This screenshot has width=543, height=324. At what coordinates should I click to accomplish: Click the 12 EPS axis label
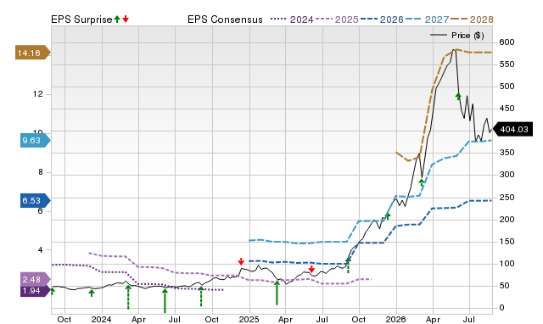click(38, 94)
